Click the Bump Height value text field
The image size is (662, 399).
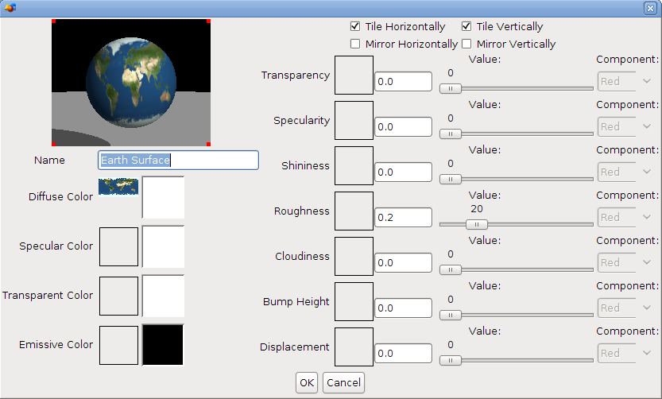tap(403, 308)
